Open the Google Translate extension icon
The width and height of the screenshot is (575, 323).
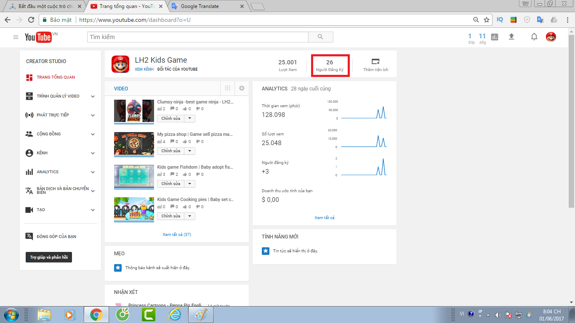(540, 20)
